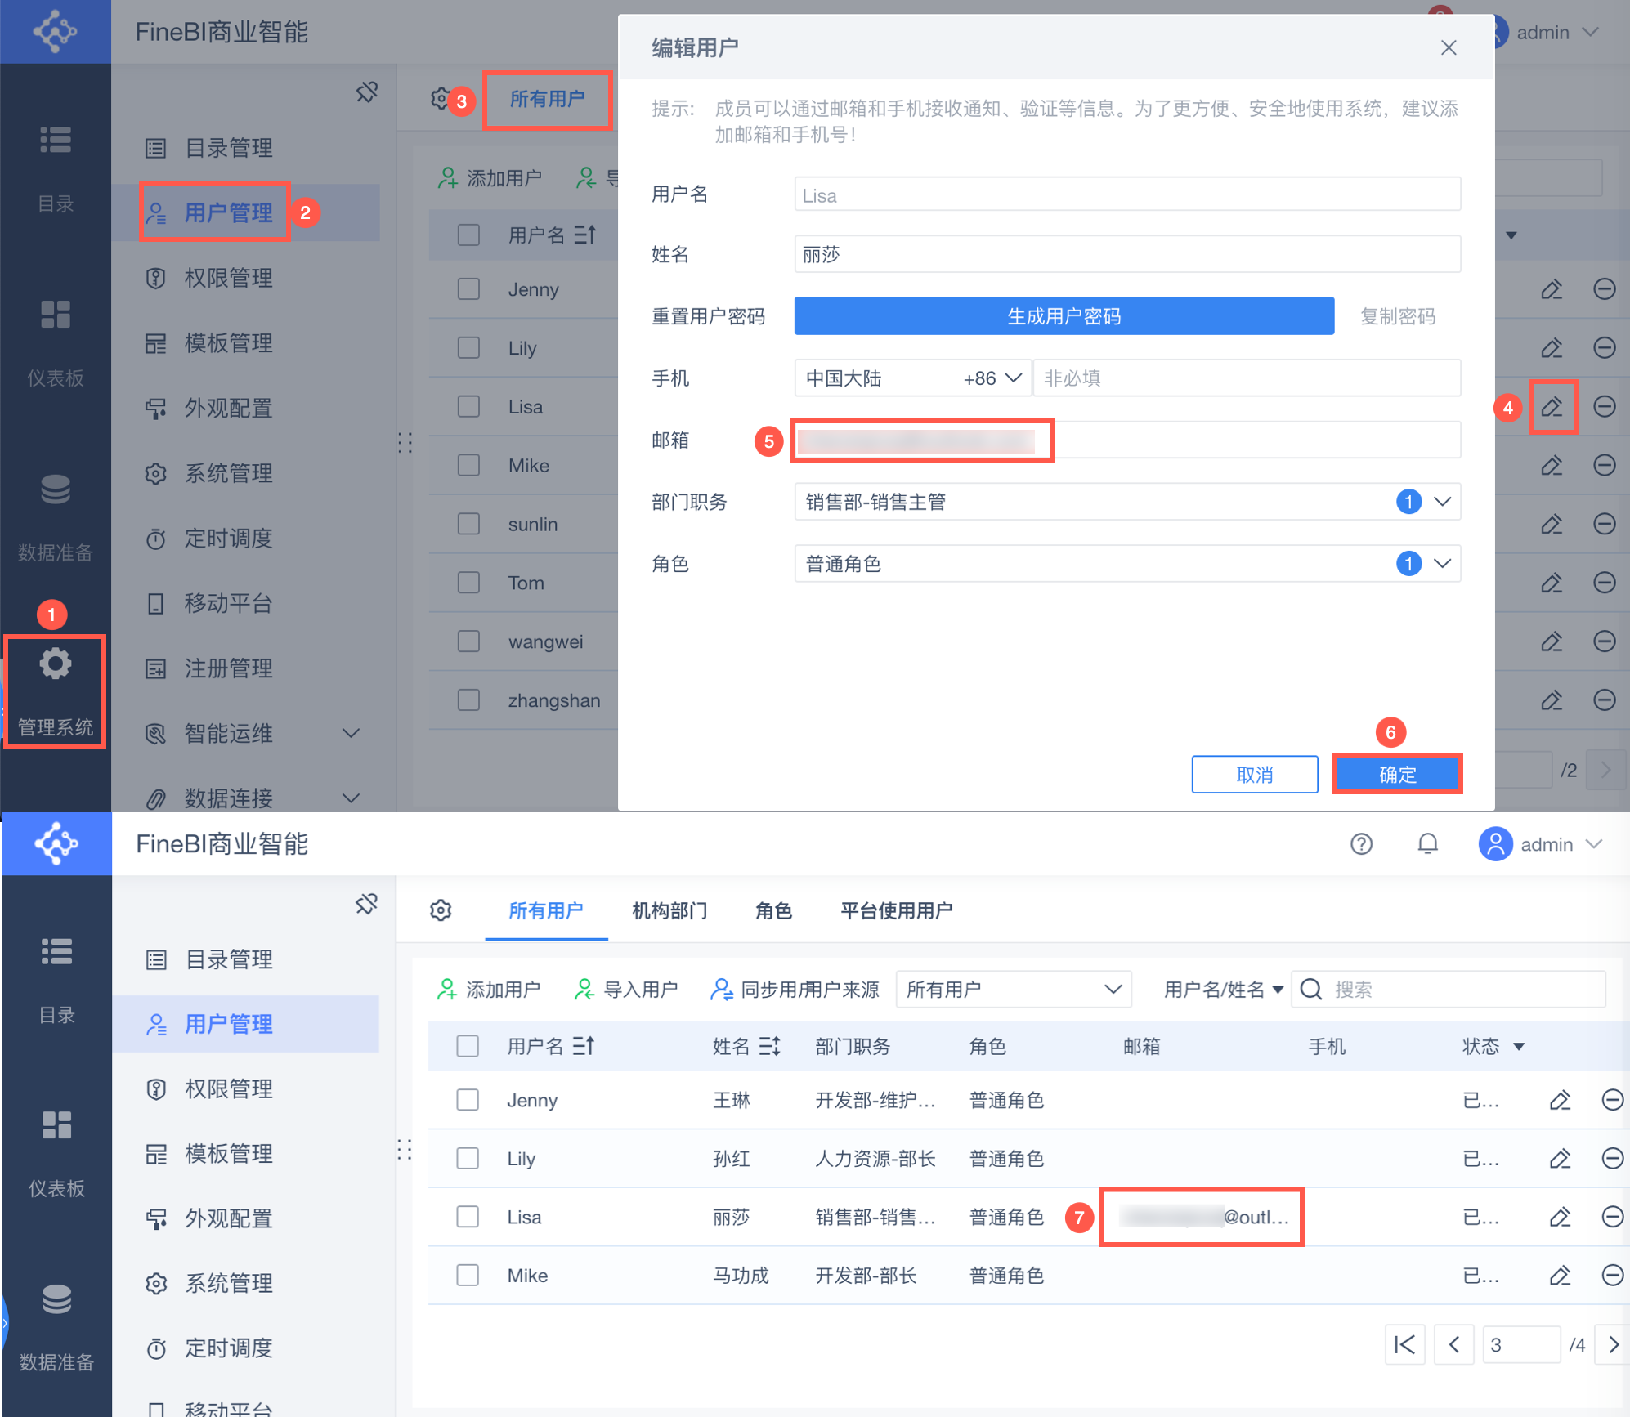Click the edit pencil icon for Lisa in the lower user table
Screen dimensions: 1630x1417
click(1560, 1217)
